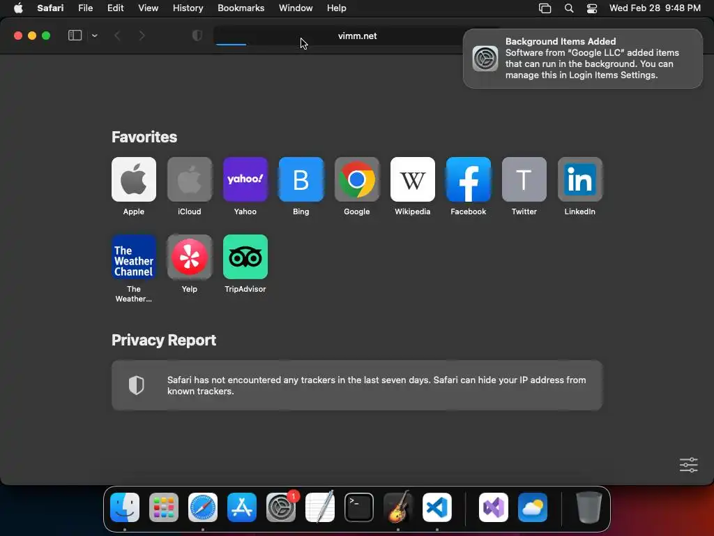
Task: Click the Privacy Report shield icon
Action: pos(136,385)
